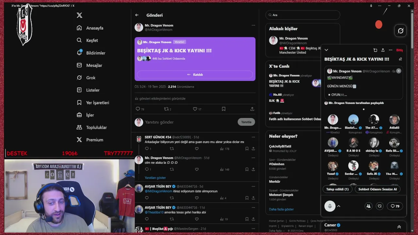Click Sohbet Odasını Sessize Al
The height and width of the screenshot is (235, 418).
378,189
